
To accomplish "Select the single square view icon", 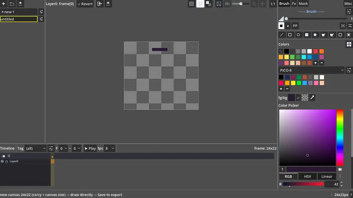I will [191, 4].
